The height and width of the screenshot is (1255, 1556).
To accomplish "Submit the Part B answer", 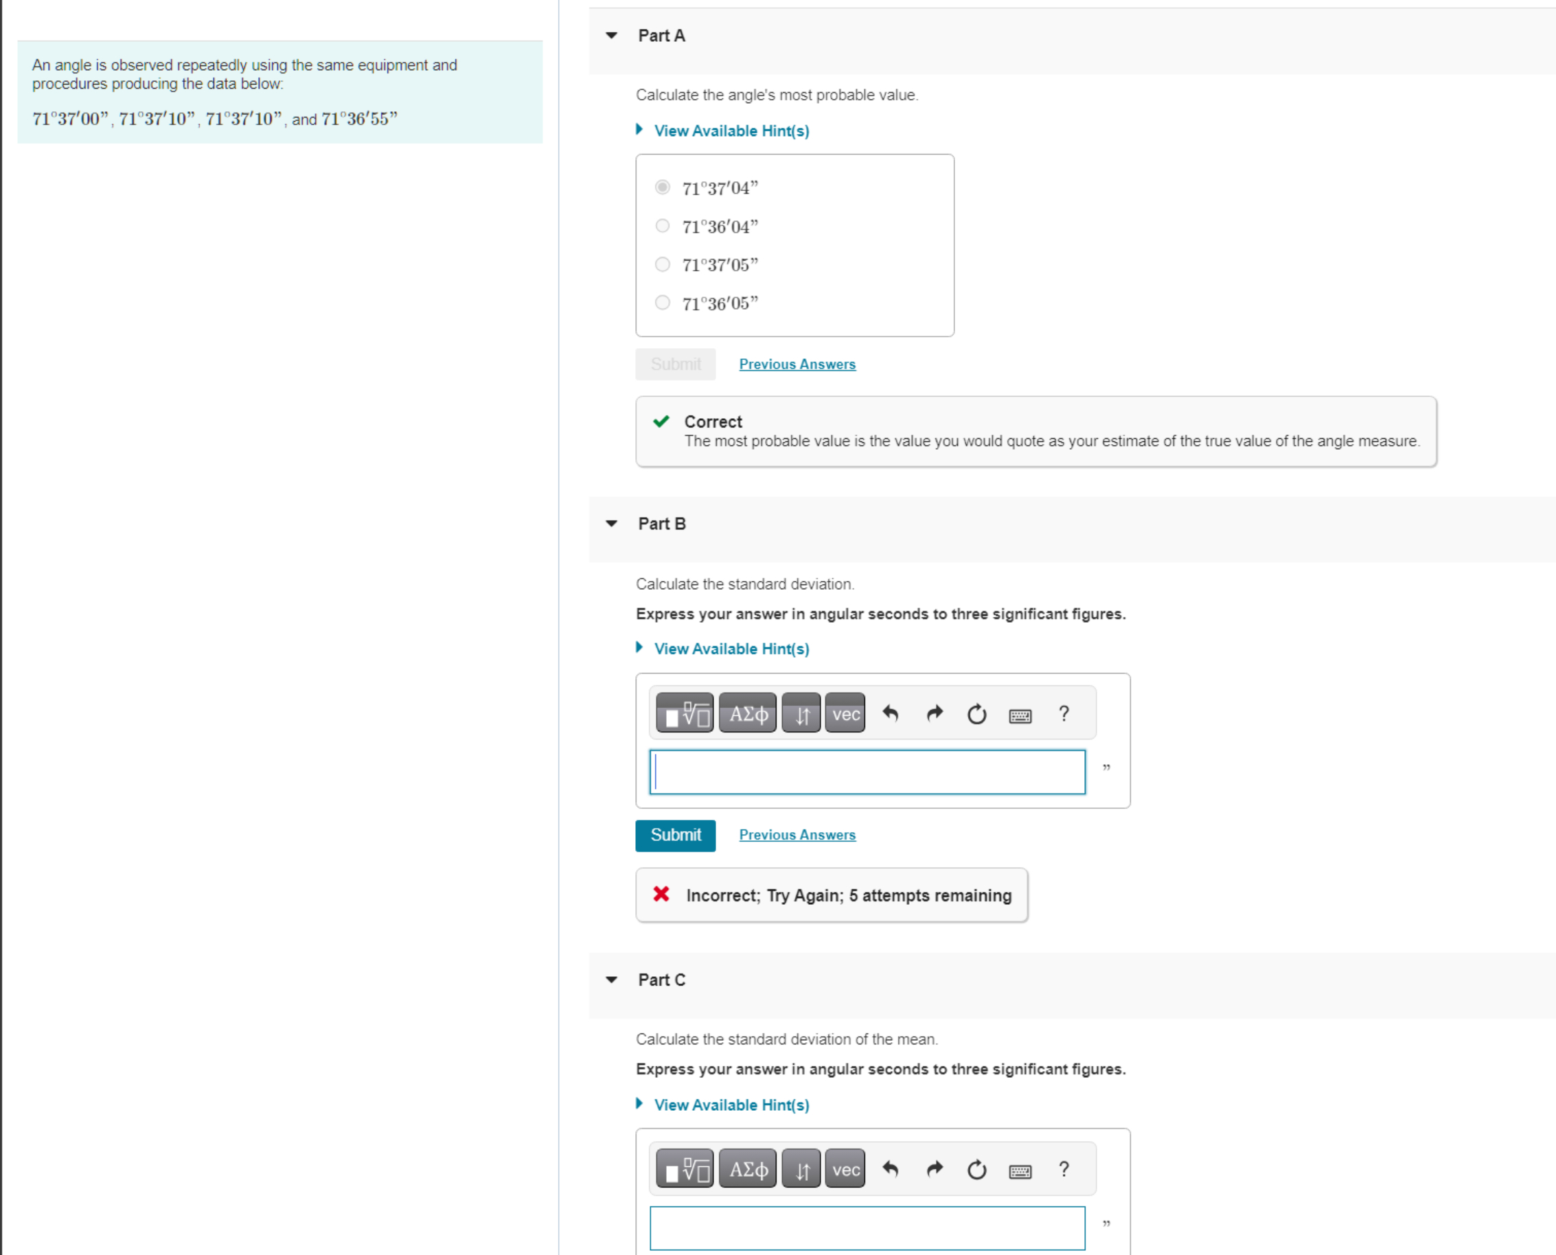I will (x=675, y=835).
